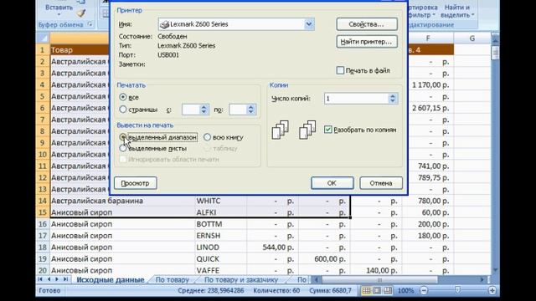Click the 'Просмотр' preview button

[136, 183]
